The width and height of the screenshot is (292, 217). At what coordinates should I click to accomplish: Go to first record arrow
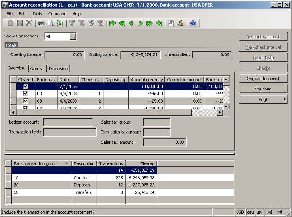point(112,23)
